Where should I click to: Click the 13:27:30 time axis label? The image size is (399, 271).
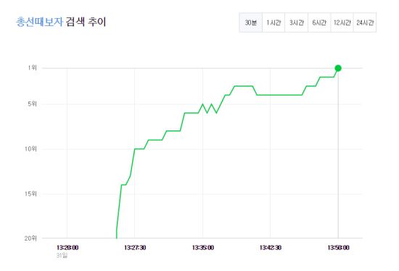tap(135, 247)
